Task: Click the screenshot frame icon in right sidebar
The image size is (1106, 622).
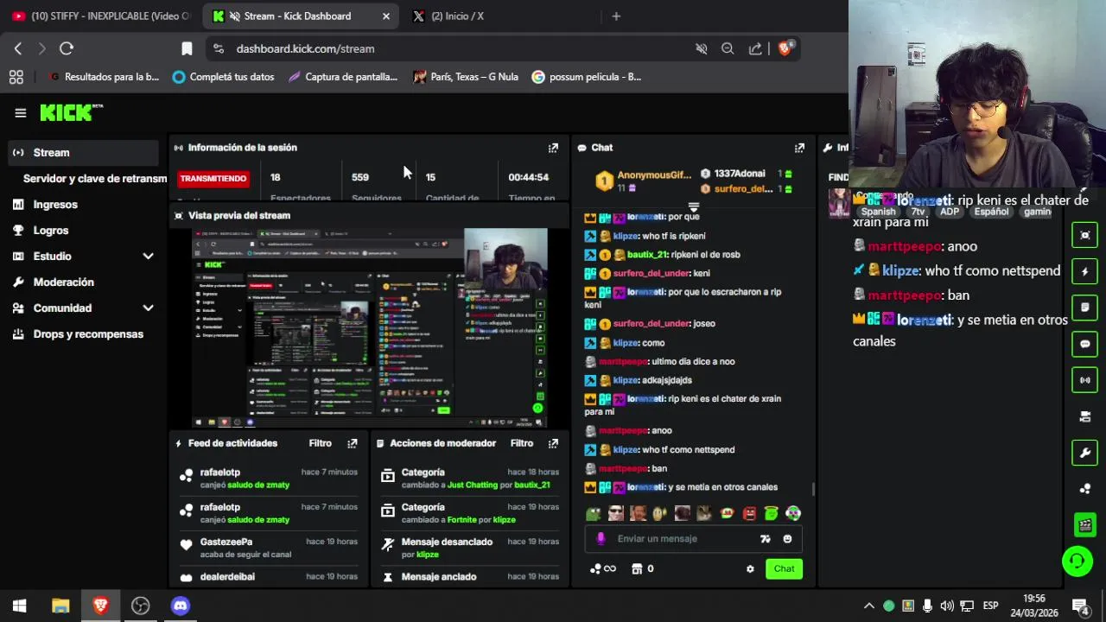Action: 1085,235
